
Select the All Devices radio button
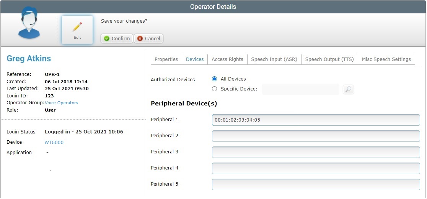tap(214, 79)
